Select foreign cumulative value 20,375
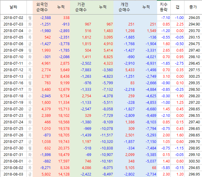This screenshot has width=202, height=177. tap(64, 148)
